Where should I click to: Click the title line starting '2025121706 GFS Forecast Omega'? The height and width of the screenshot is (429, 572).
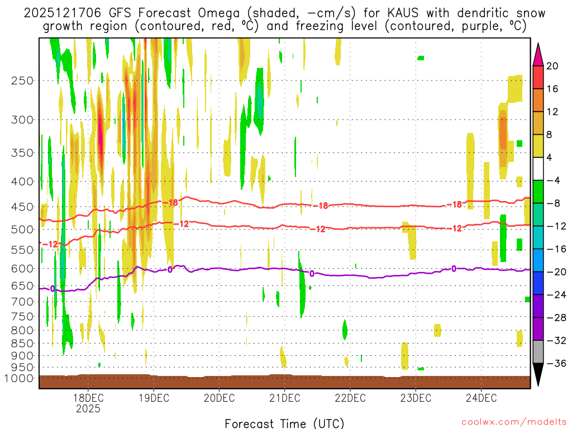coord(284,13)
